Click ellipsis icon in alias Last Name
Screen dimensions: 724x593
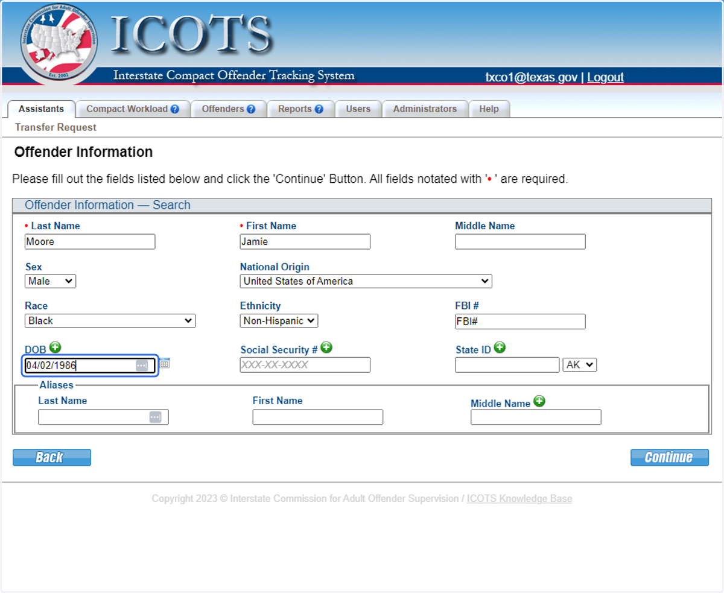click(155, 417)
